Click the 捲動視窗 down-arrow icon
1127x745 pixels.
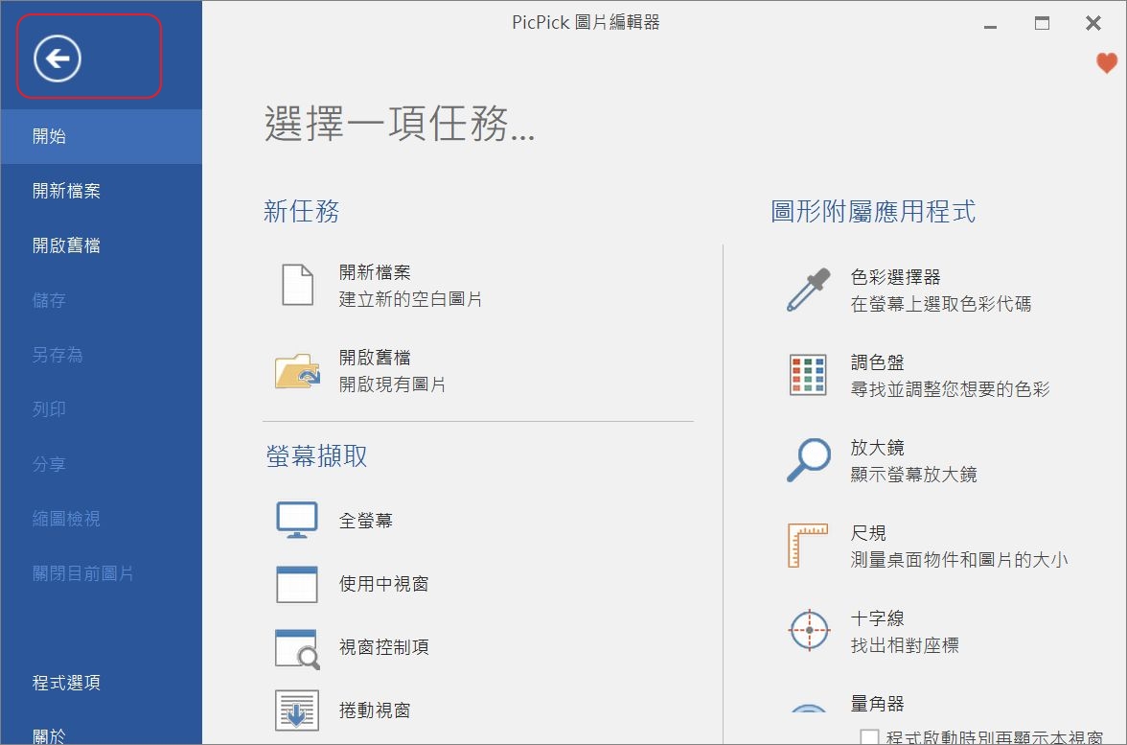(297, 710)
